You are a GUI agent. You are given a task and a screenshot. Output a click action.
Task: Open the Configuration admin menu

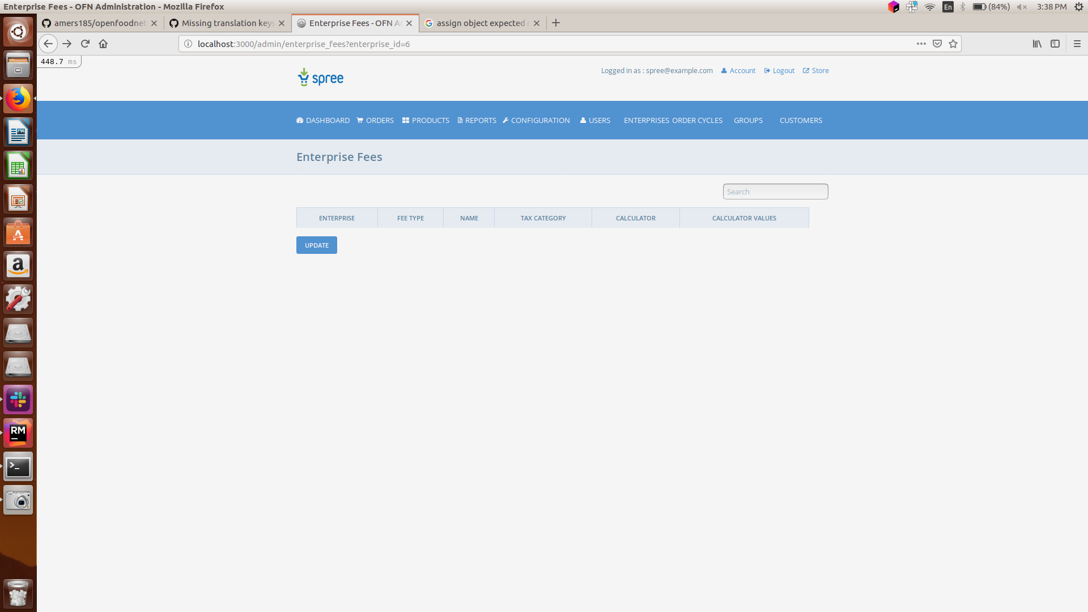tap(536, 120)
